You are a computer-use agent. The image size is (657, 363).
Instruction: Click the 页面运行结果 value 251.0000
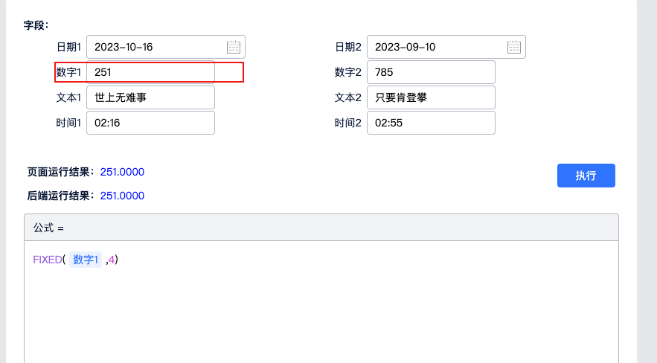122,172
